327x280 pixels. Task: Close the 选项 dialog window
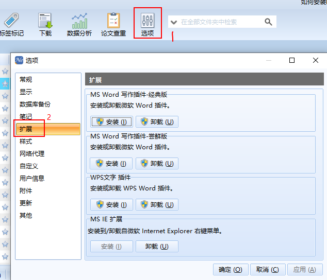tap(316, 60)
